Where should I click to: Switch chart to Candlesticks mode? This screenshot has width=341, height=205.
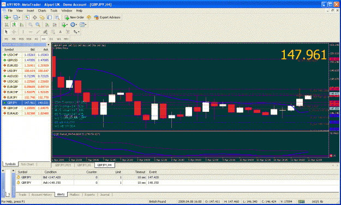[x=14, y=25]
